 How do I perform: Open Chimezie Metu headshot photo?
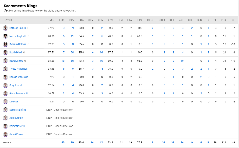[x=6, y=126]
